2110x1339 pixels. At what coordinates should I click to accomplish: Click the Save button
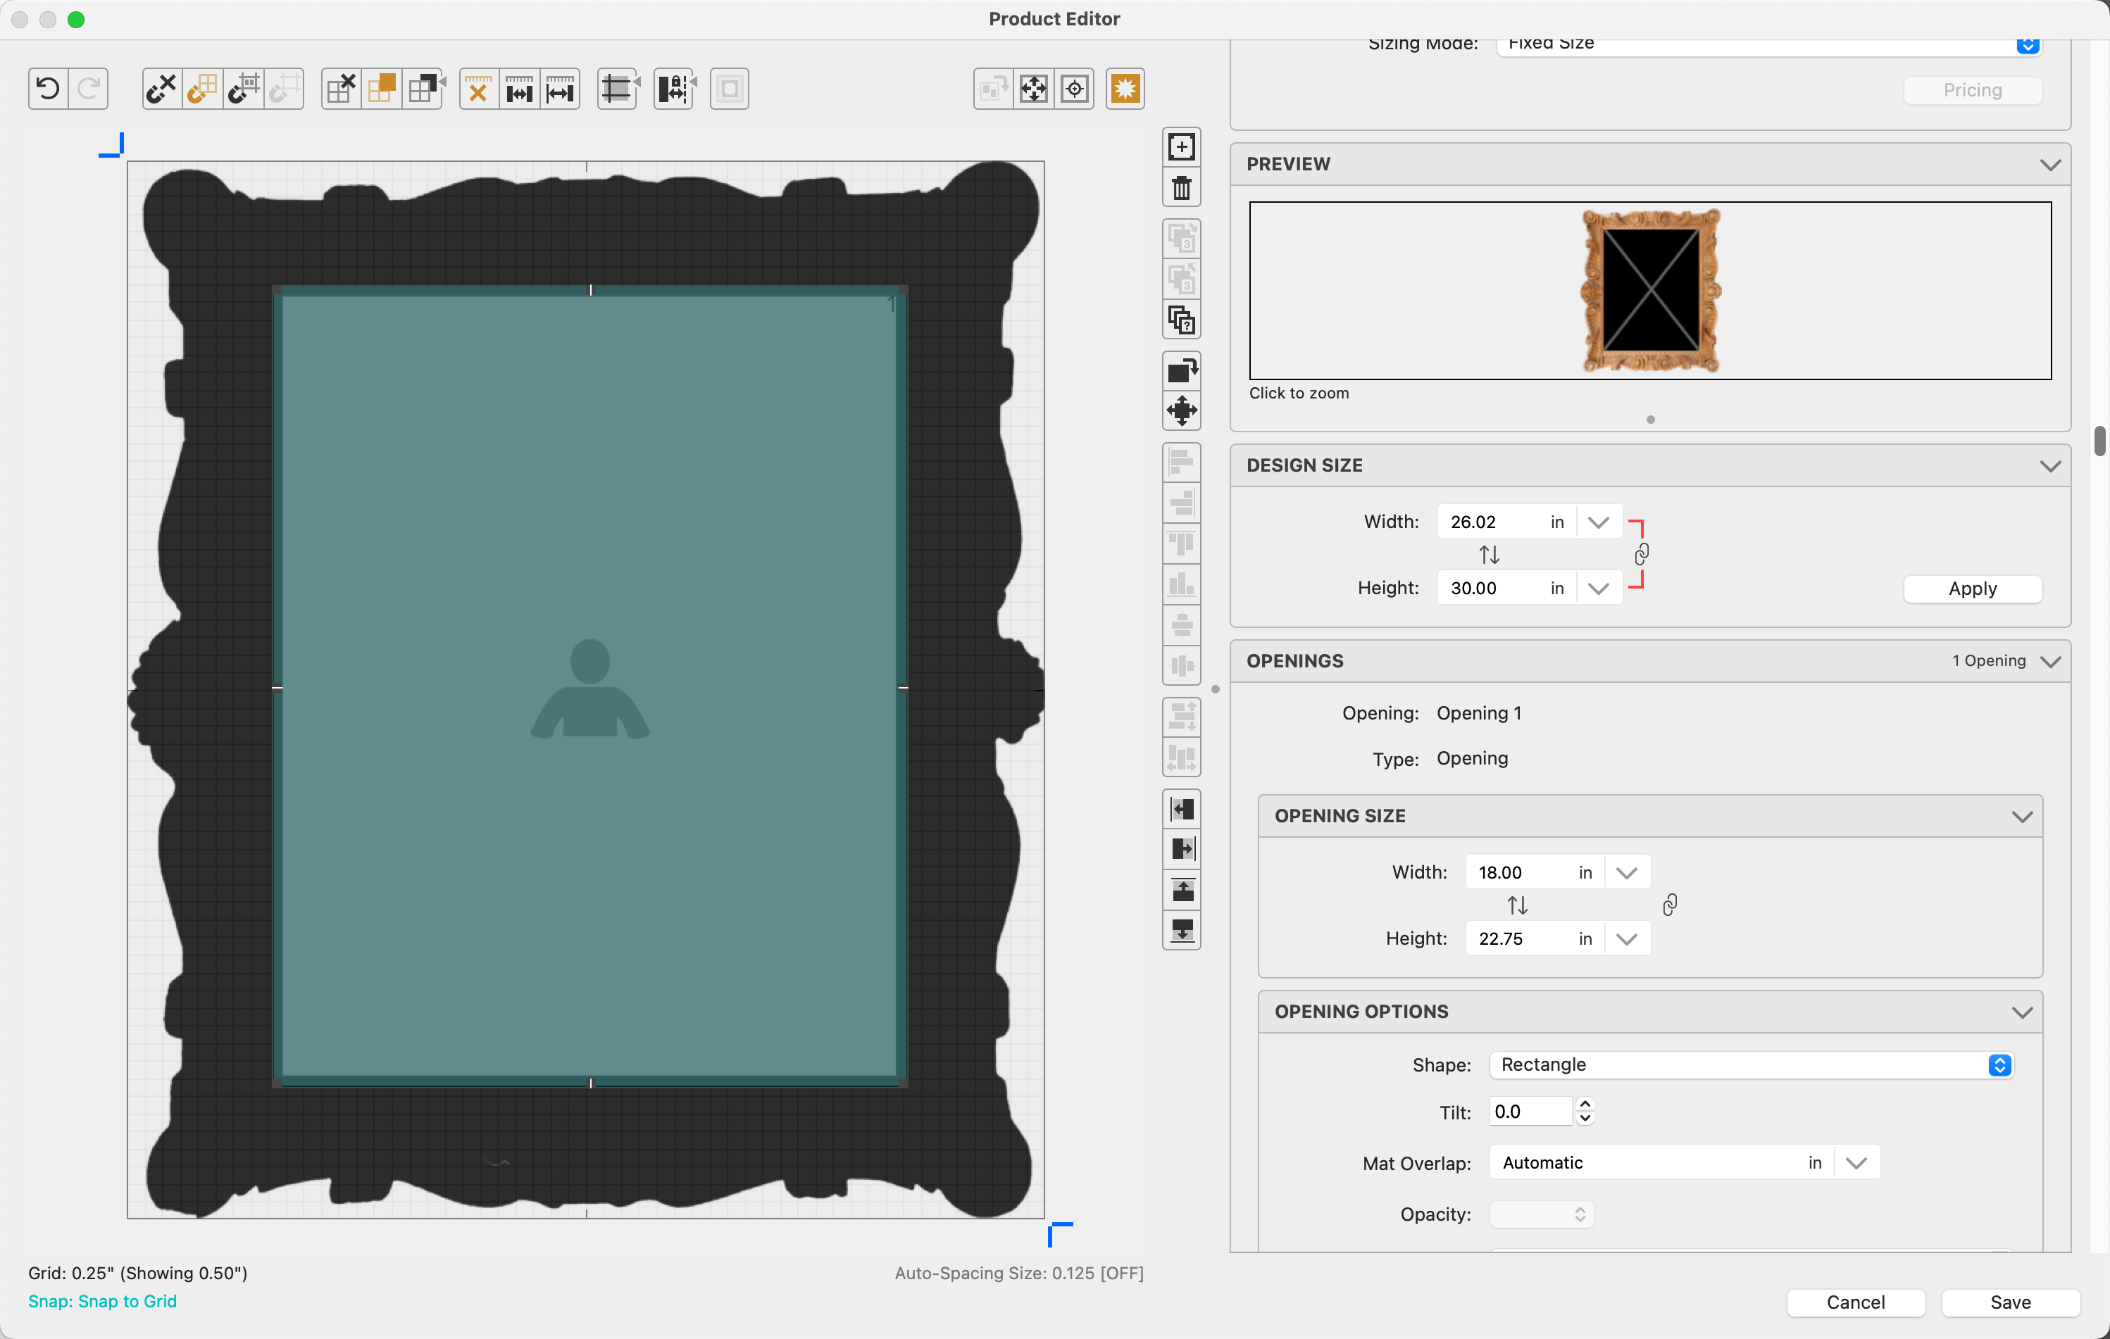(2009, 1302)
